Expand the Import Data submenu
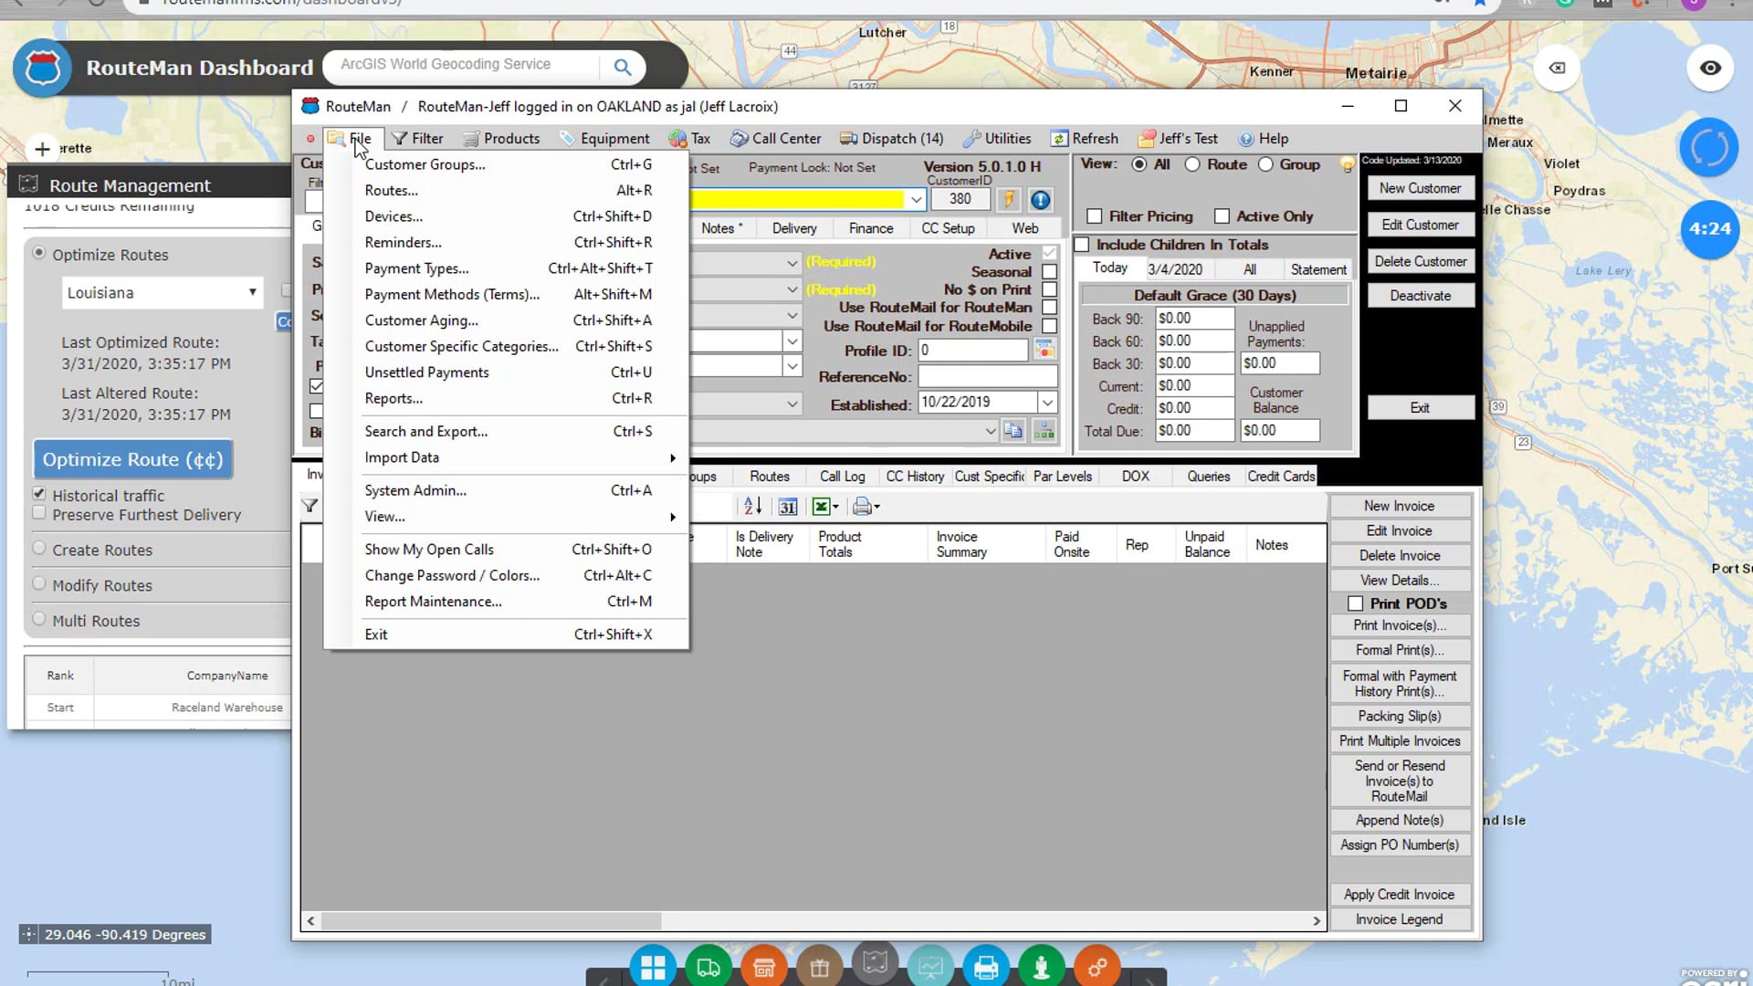The height and width of the screenshot is (986, 1753). 507,457
